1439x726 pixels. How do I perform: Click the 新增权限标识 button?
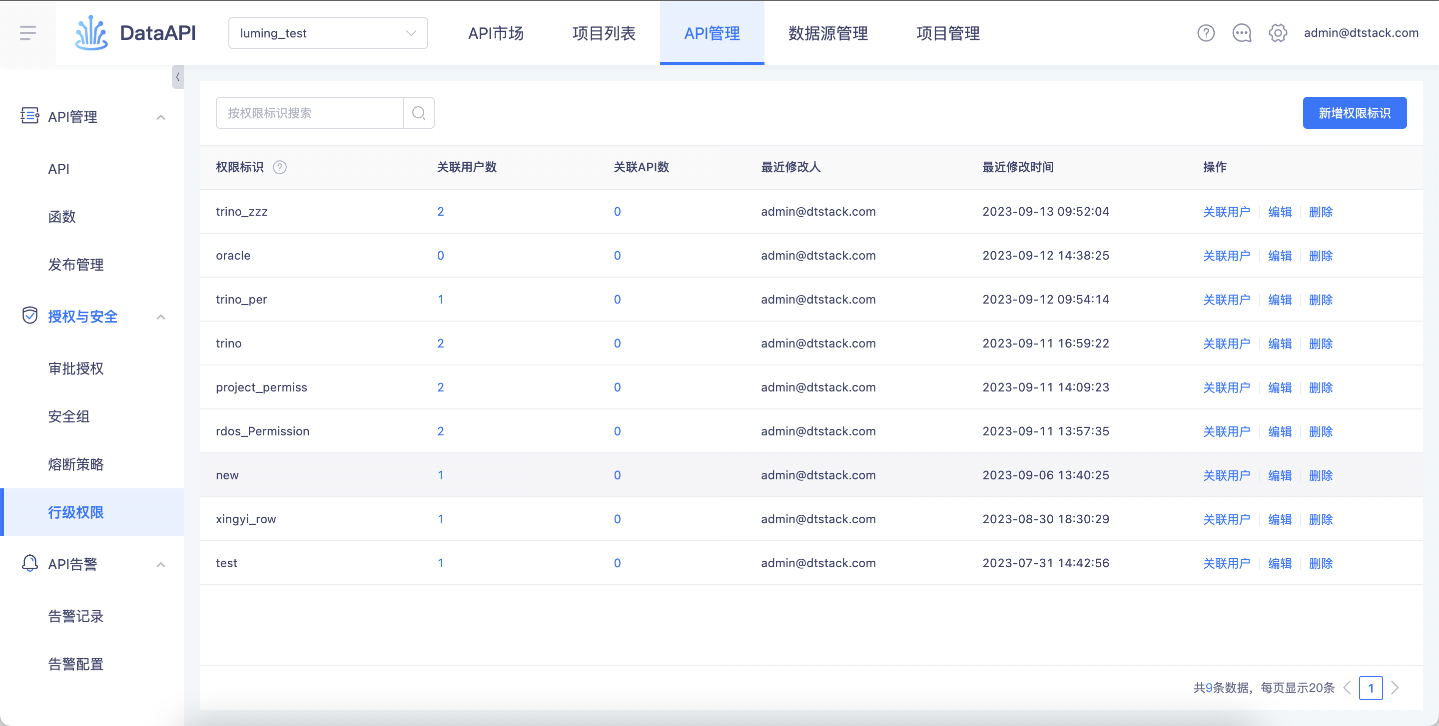point(1355,113)
